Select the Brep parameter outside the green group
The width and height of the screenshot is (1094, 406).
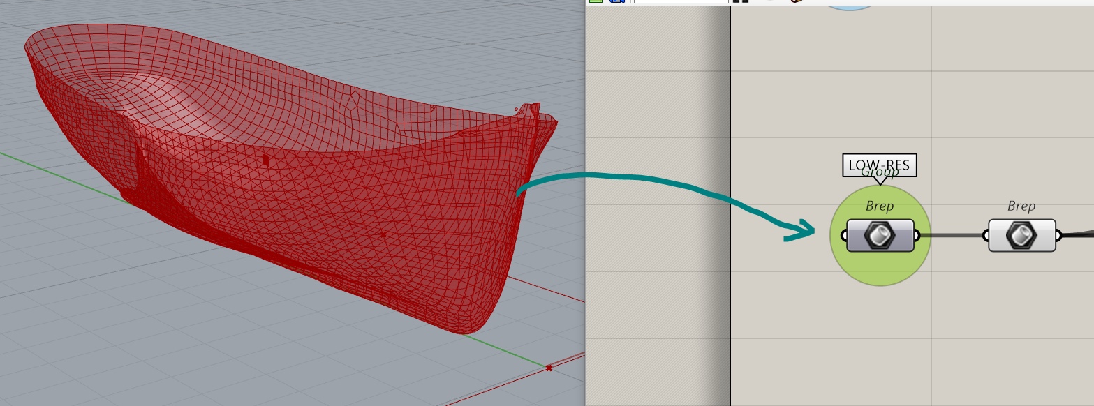[x=1022, y=235]
